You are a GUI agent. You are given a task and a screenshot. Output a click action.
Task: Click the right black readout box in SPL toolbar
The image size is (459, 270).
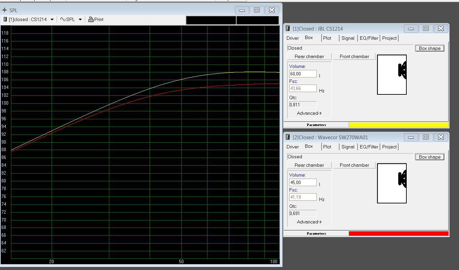pos(258,20)
